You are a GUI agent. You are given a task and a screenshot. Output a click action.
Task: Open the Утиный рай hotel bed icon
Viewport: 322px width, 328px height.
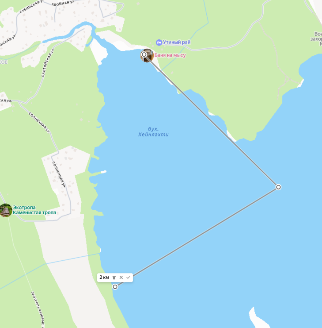pyautogui.click(x=159, y=42)
